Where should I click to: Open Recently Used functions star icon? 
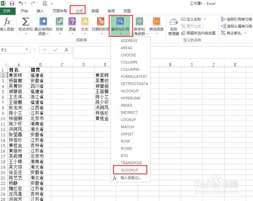43,22
